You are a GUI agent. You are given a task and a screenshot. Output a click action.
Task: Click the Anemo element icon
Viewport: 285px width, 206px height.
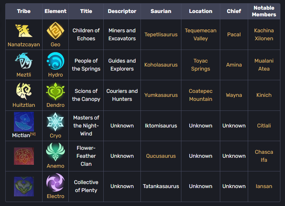[x=55, y=152]
